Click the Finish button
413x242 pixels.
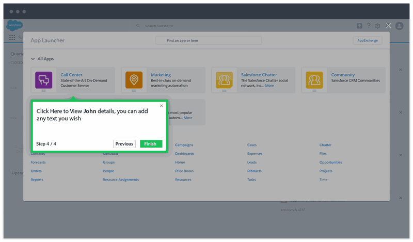click(x=151, y=144)
